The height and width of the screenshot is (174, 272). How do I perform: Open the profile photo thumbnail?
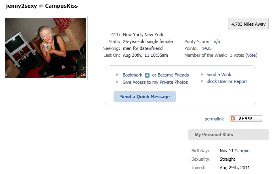(x=45, y=48)
